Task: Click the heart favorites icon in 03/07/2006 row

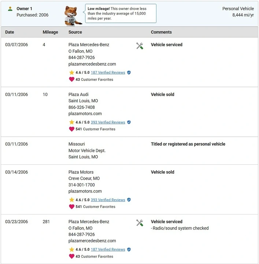Action: pos(72,79)
